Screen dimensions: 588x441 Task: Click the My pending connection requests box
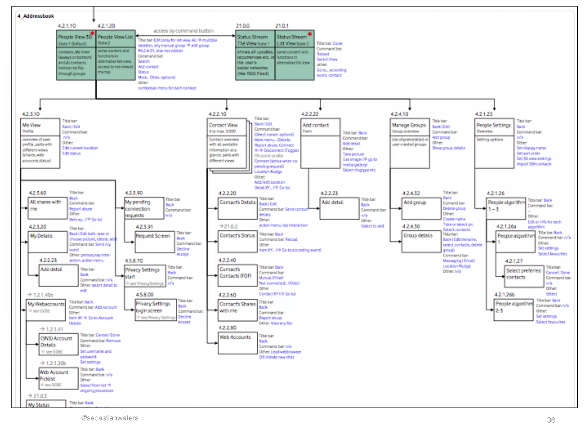[x=144, y=208]
